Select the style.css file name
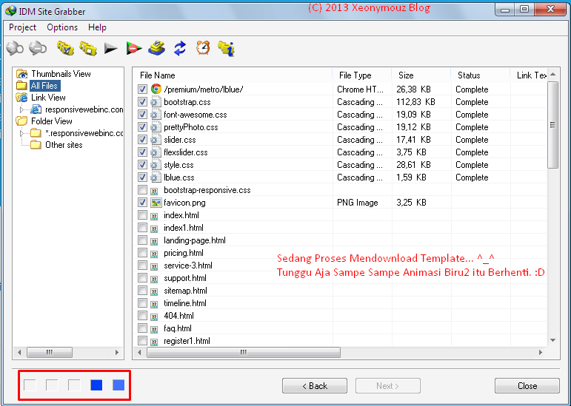This screenshot has height=406, width=571. [178, 165]
